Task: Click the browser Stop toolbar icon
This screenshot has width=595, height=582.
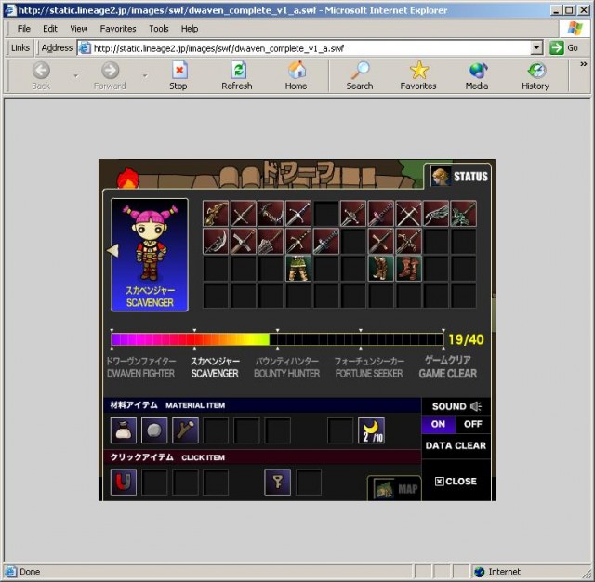Action: (x=178, y=76)
